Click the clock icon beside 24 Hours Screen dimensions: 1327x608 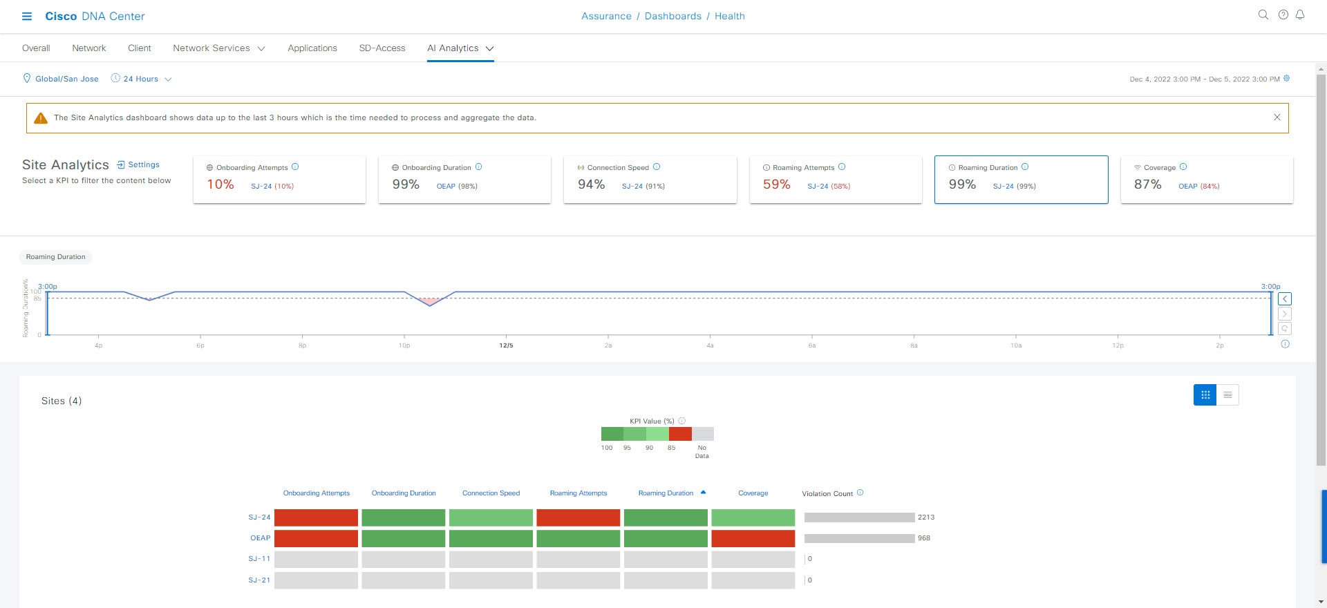[115, 78]
